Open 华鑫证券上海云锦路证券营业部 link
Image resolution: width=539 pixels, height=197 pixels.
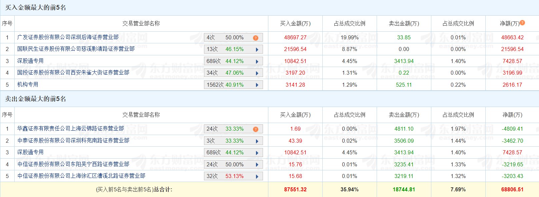point(71,129)
